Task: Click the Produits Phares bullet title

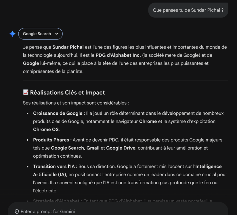Action: tap(52, 140)
